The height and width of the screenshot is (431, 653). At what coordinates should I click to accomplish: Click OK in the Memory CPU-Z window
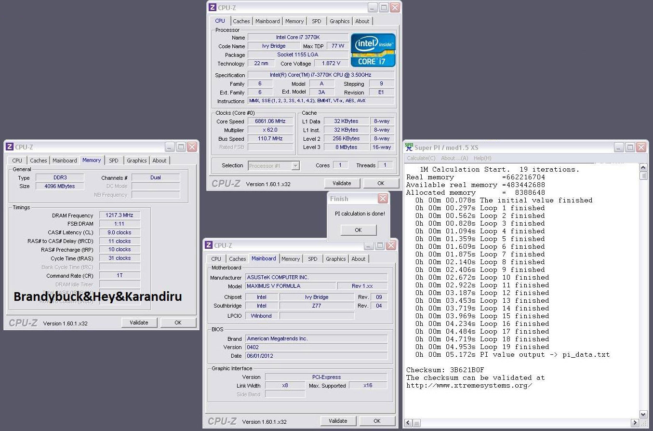[178, 323]
